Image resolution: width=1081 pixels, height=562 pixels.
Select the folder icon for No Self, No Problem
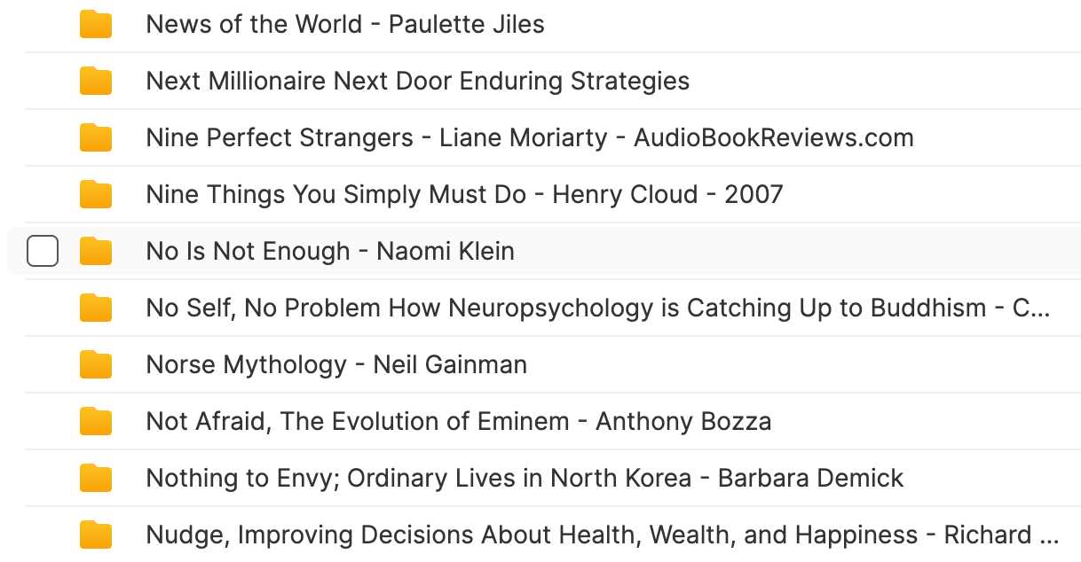click(x=96, y=308)
